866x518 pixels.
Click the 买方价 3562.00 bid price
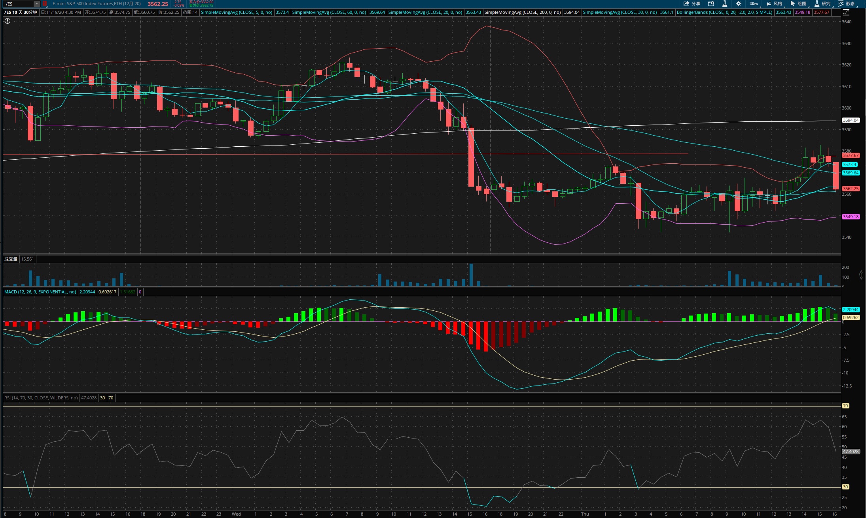pos(201,2)
